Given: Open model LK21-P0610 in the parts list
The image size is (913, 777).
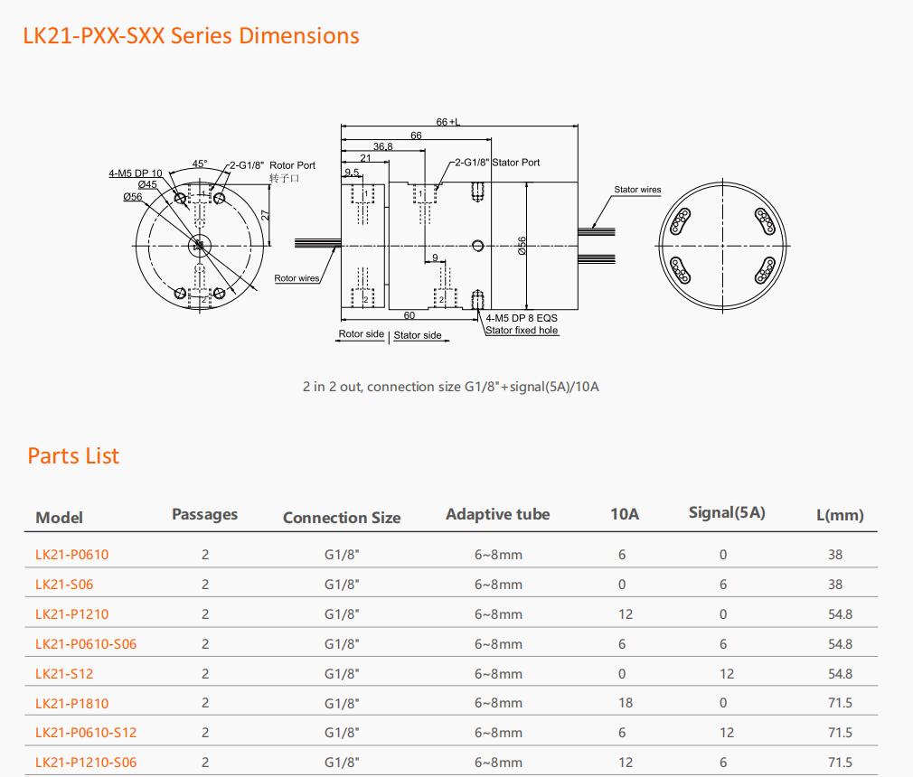Looking at the screenshot, I should coord(71,555).
